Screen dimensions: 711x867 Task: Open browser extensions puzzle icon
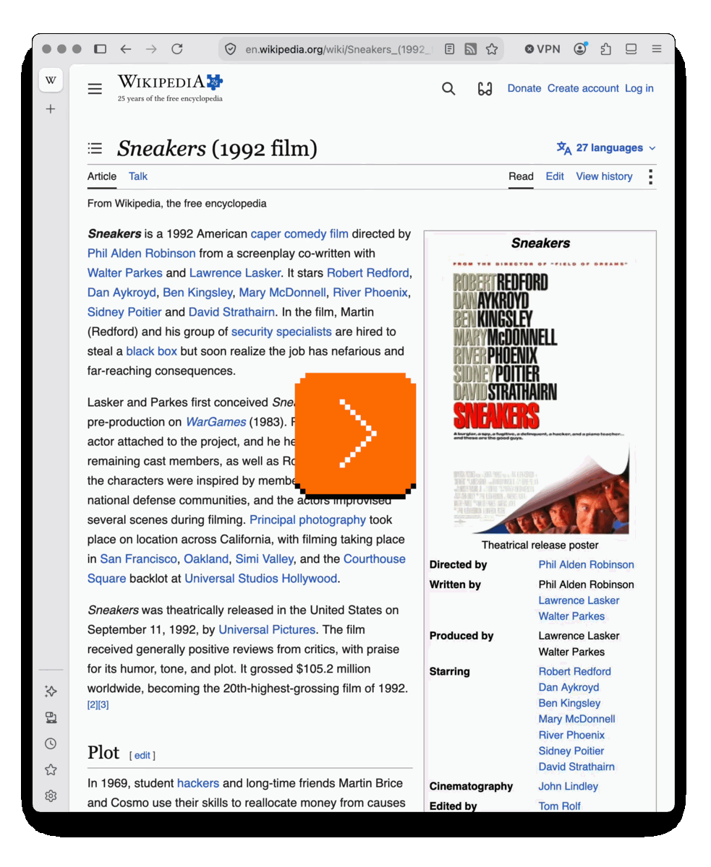coord(605,49)
